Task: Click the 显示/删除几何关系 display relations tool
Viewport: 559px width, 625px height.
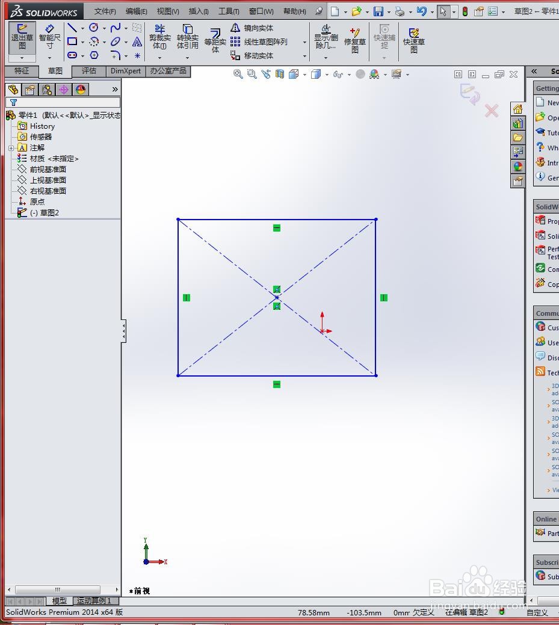Action: (326, 37)
